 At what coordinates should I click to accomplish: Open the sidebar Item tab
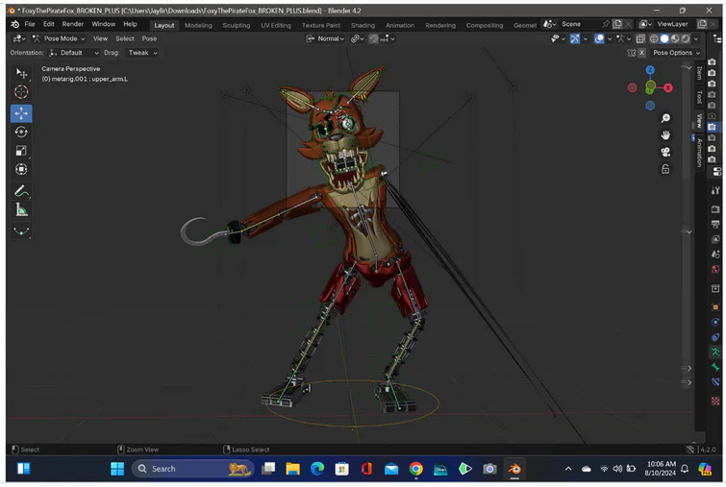coord(699,73)
